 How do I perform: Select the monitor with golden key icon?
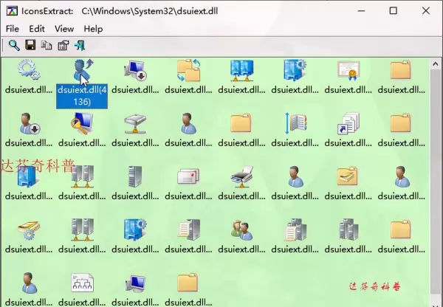[82, 123]
